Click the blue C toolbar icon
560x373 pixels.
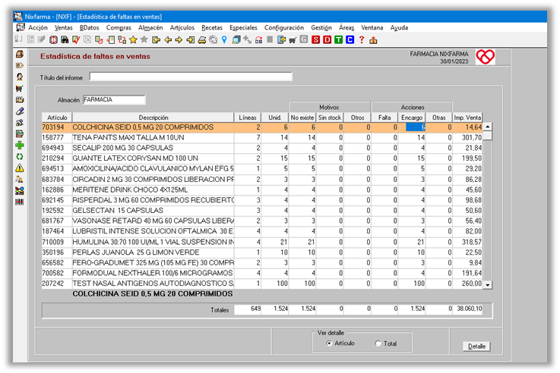coord(350,40)
